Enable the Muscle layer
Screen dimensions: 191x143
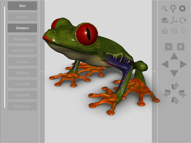[x=22, y=17]
